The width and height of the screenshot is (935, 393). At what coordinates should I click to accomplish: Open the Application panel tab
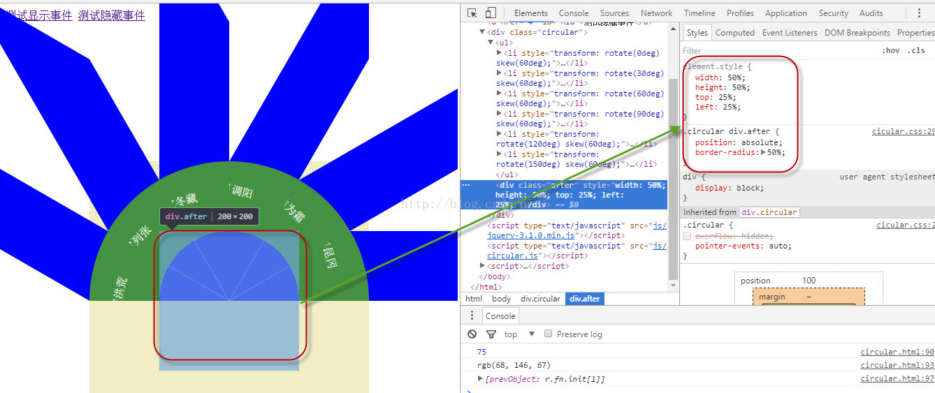[x=786, y=13]
